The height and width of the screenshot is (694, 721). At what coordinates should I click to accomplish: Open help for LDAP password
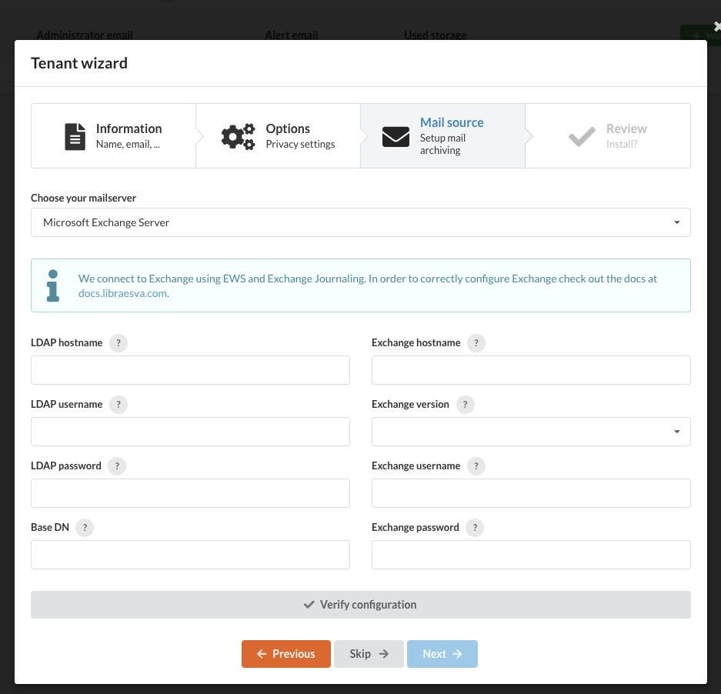coord(117,466)
